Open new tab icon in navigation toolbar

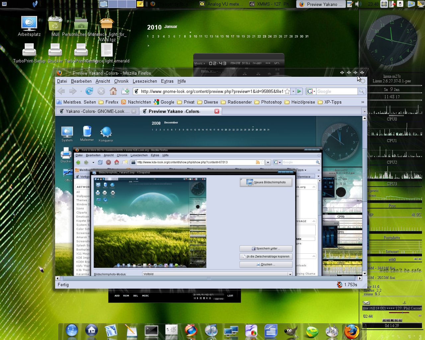pos(125,91)
